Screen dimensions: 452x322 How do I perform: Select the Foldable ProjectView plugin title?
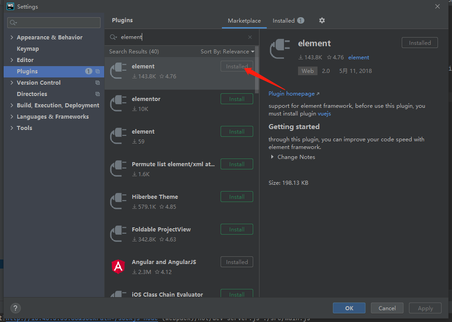point(161,229)
